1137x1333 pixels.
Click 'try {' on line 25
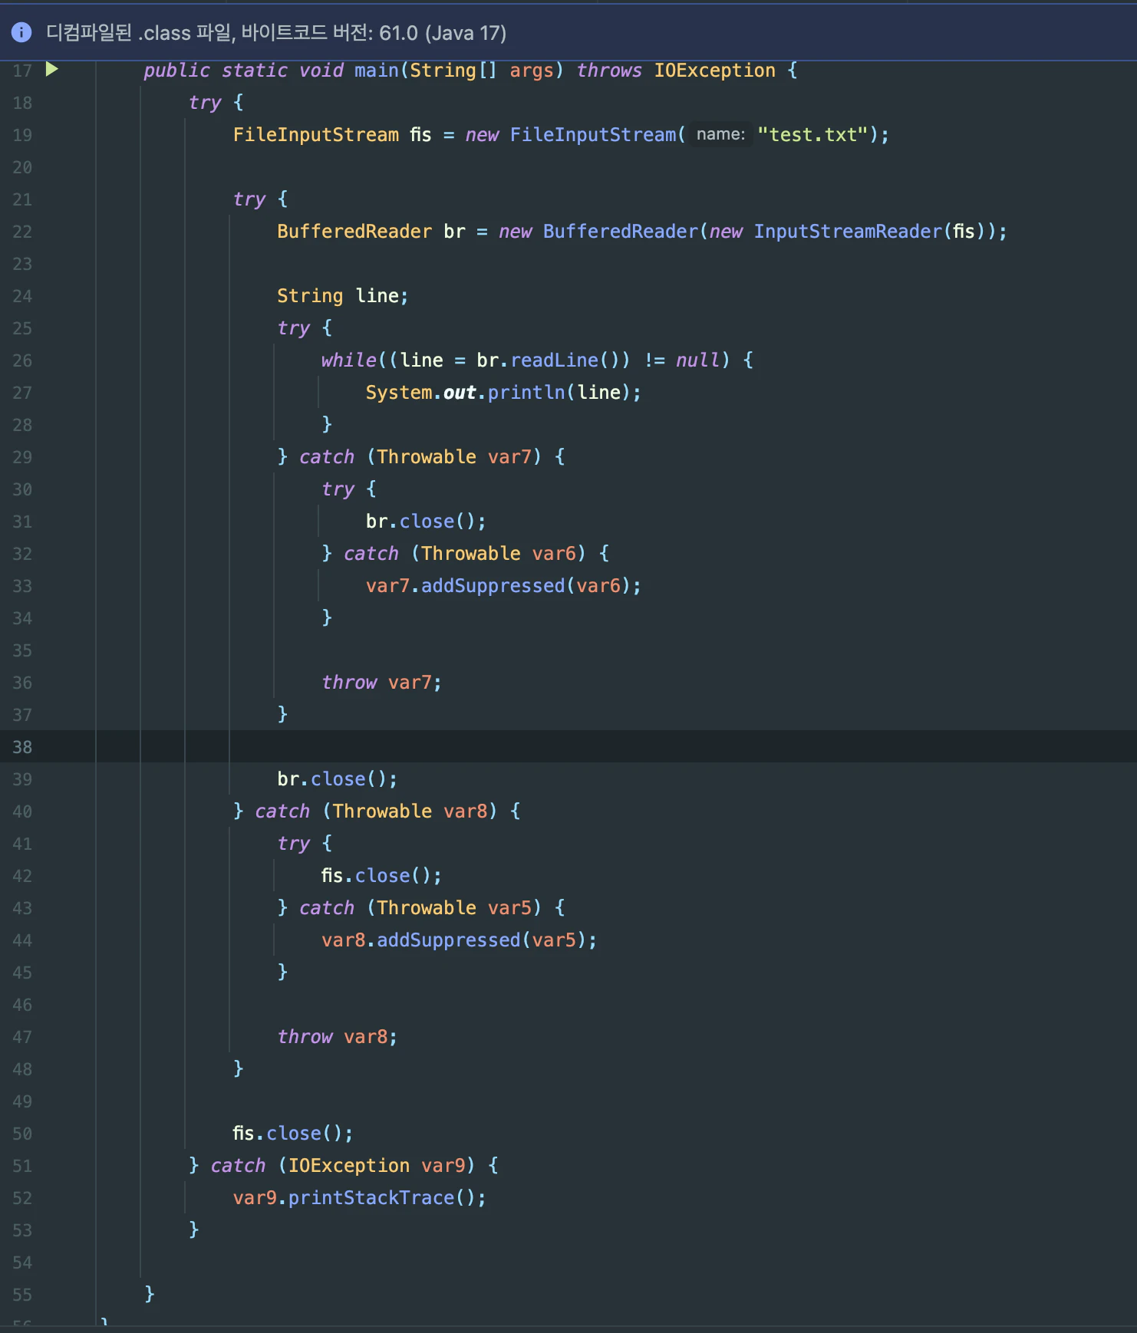pos(305,328)
